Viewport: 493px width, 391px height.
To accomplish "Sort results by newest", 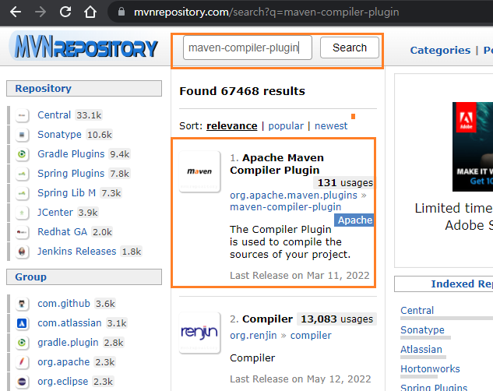I will pyautogui.click(x=331, y=126).
